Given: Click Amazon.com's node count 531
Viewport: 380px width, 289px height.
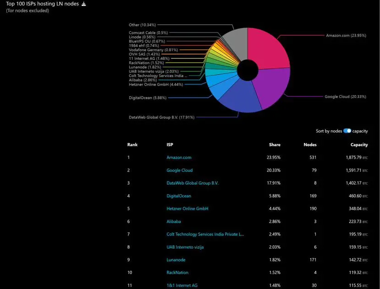Looking at the screenshot, I should pos(313,157).
